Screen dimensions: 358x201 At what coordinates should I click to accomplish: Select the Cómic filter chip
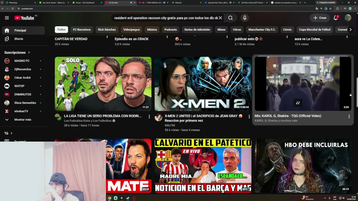(287, 30)
